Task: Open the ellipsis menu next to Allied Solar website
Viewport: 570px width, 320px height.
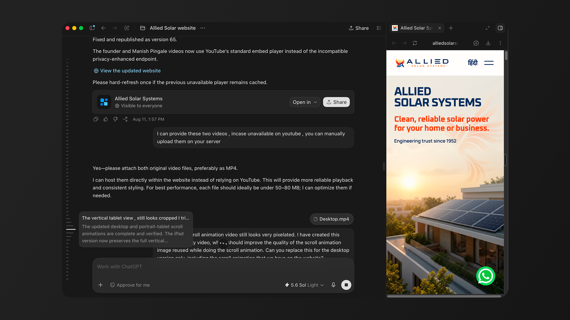Action: (203, 28)
